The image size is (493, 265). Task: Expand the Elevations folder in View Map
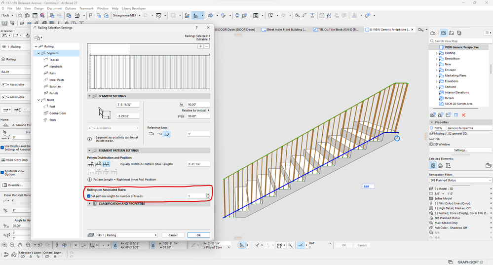[436, 81]
